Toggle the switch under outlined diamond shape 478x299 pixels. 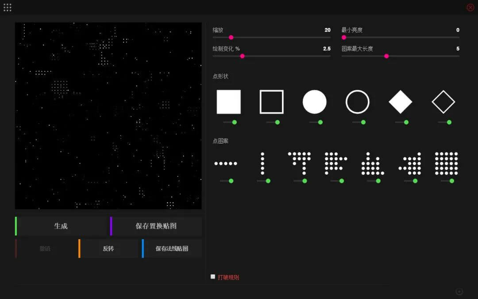tap(445, 122)
